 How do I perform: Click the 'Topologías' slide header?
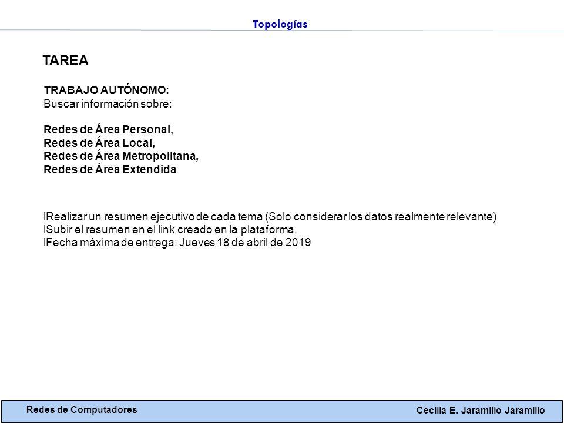pyautogui.click(x=280, y=24)
